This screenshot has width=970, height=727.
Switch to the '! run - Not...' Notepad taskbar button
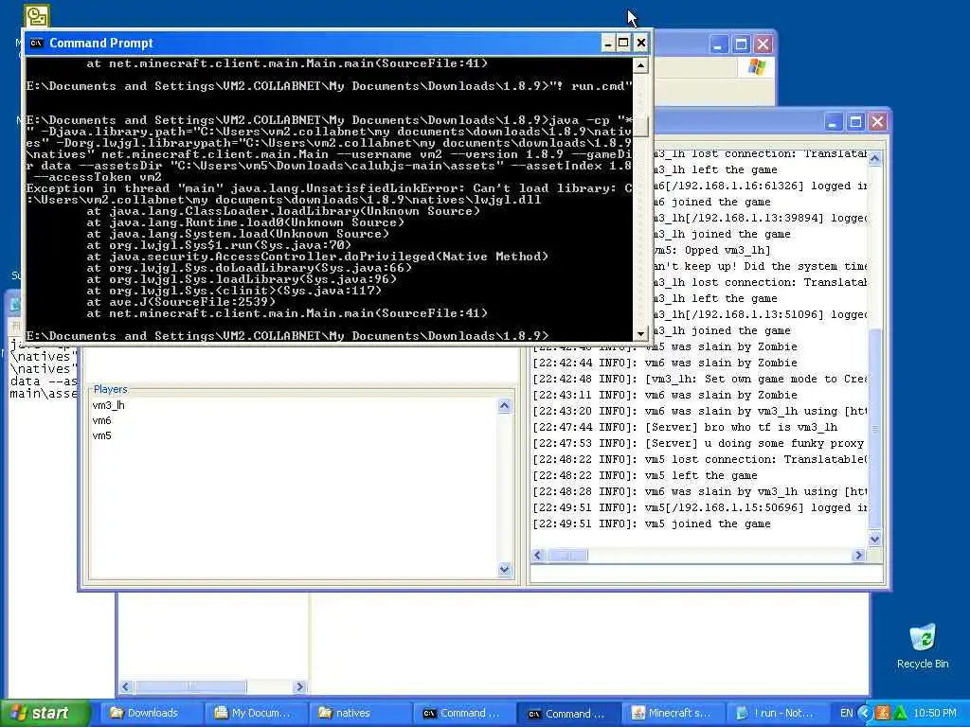[779, 713]
